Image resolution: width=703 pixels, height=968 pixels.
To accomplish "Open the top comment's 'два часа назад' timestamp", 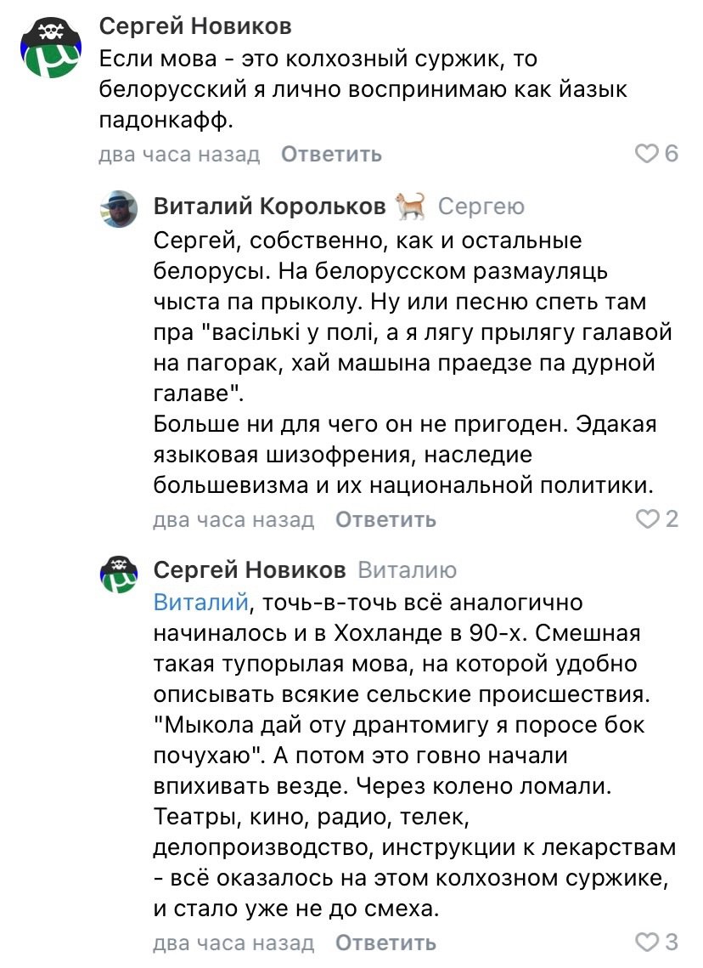I will (179, 155).
